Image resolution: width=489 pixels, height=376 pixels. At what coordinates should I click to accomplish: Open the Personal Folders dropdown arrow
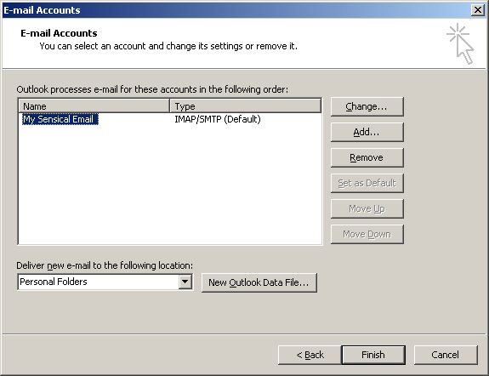[x=185, y=282]
